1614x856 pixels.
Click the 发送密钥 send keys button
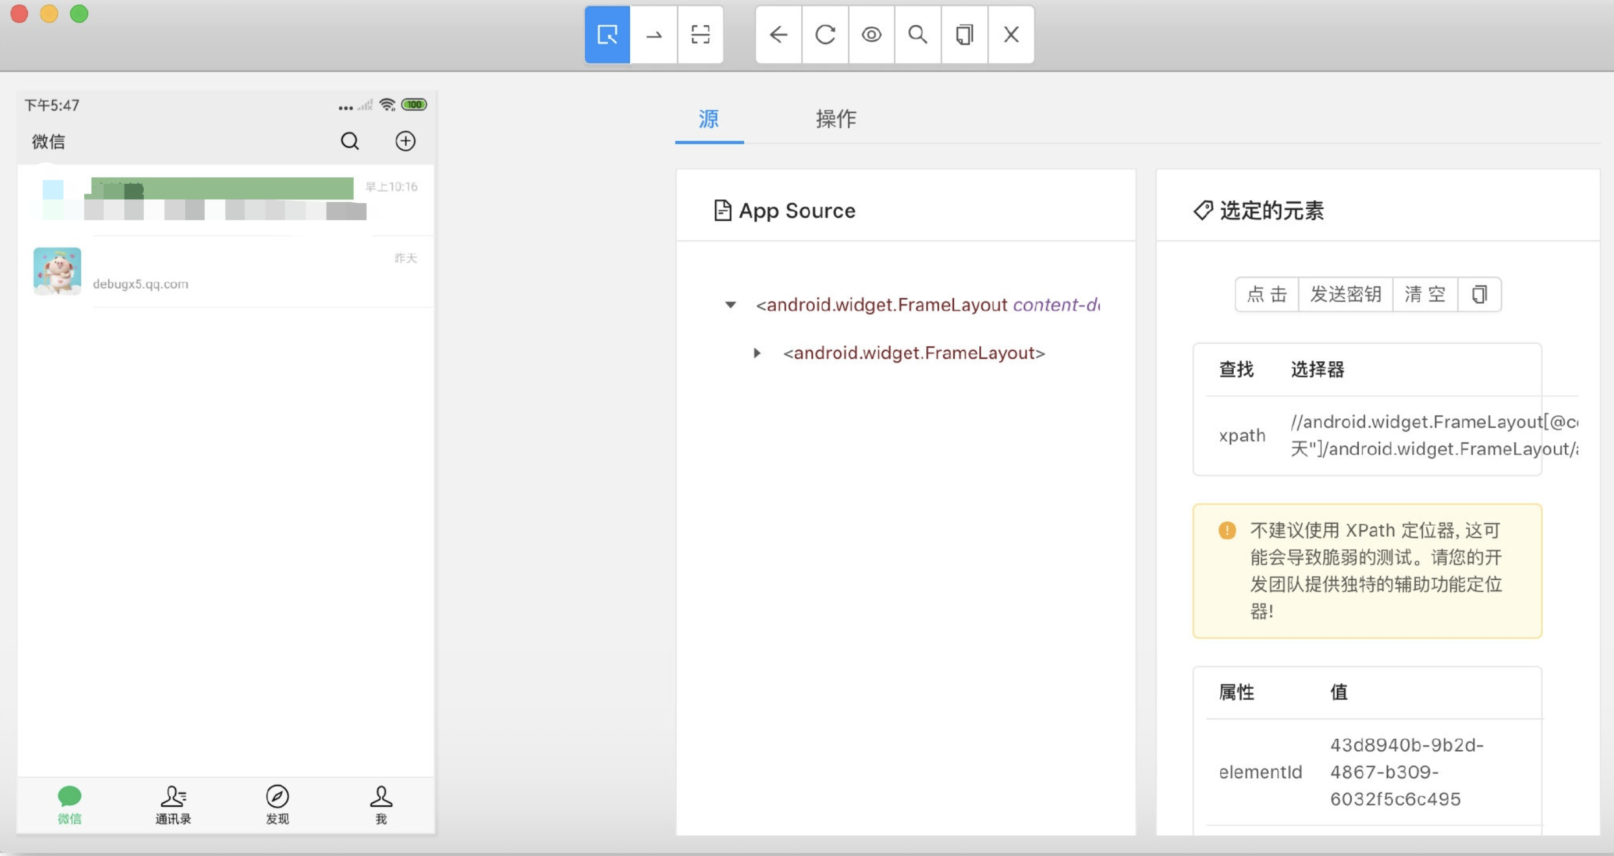(x=1346, y=295)
